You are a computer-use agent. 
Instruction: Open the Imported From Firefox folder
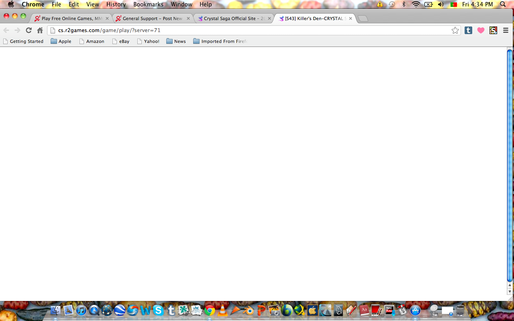tap(220, 41)
